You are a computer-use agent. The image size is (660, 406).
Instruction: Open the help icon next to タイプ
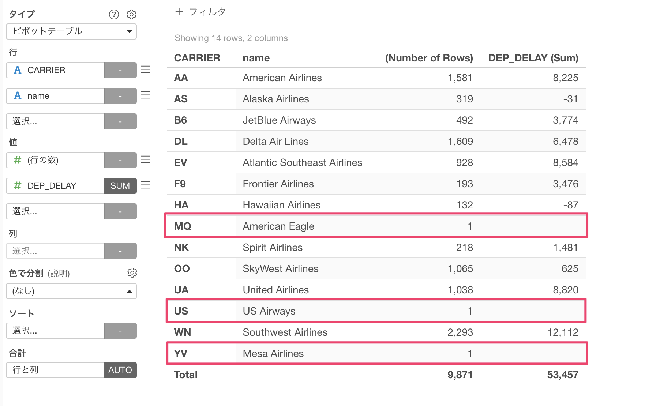tap(114, 14)
